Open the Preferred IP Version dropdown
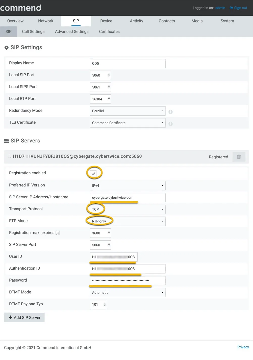The width and height of the screenshot is (253, 360). coord(128,186)
